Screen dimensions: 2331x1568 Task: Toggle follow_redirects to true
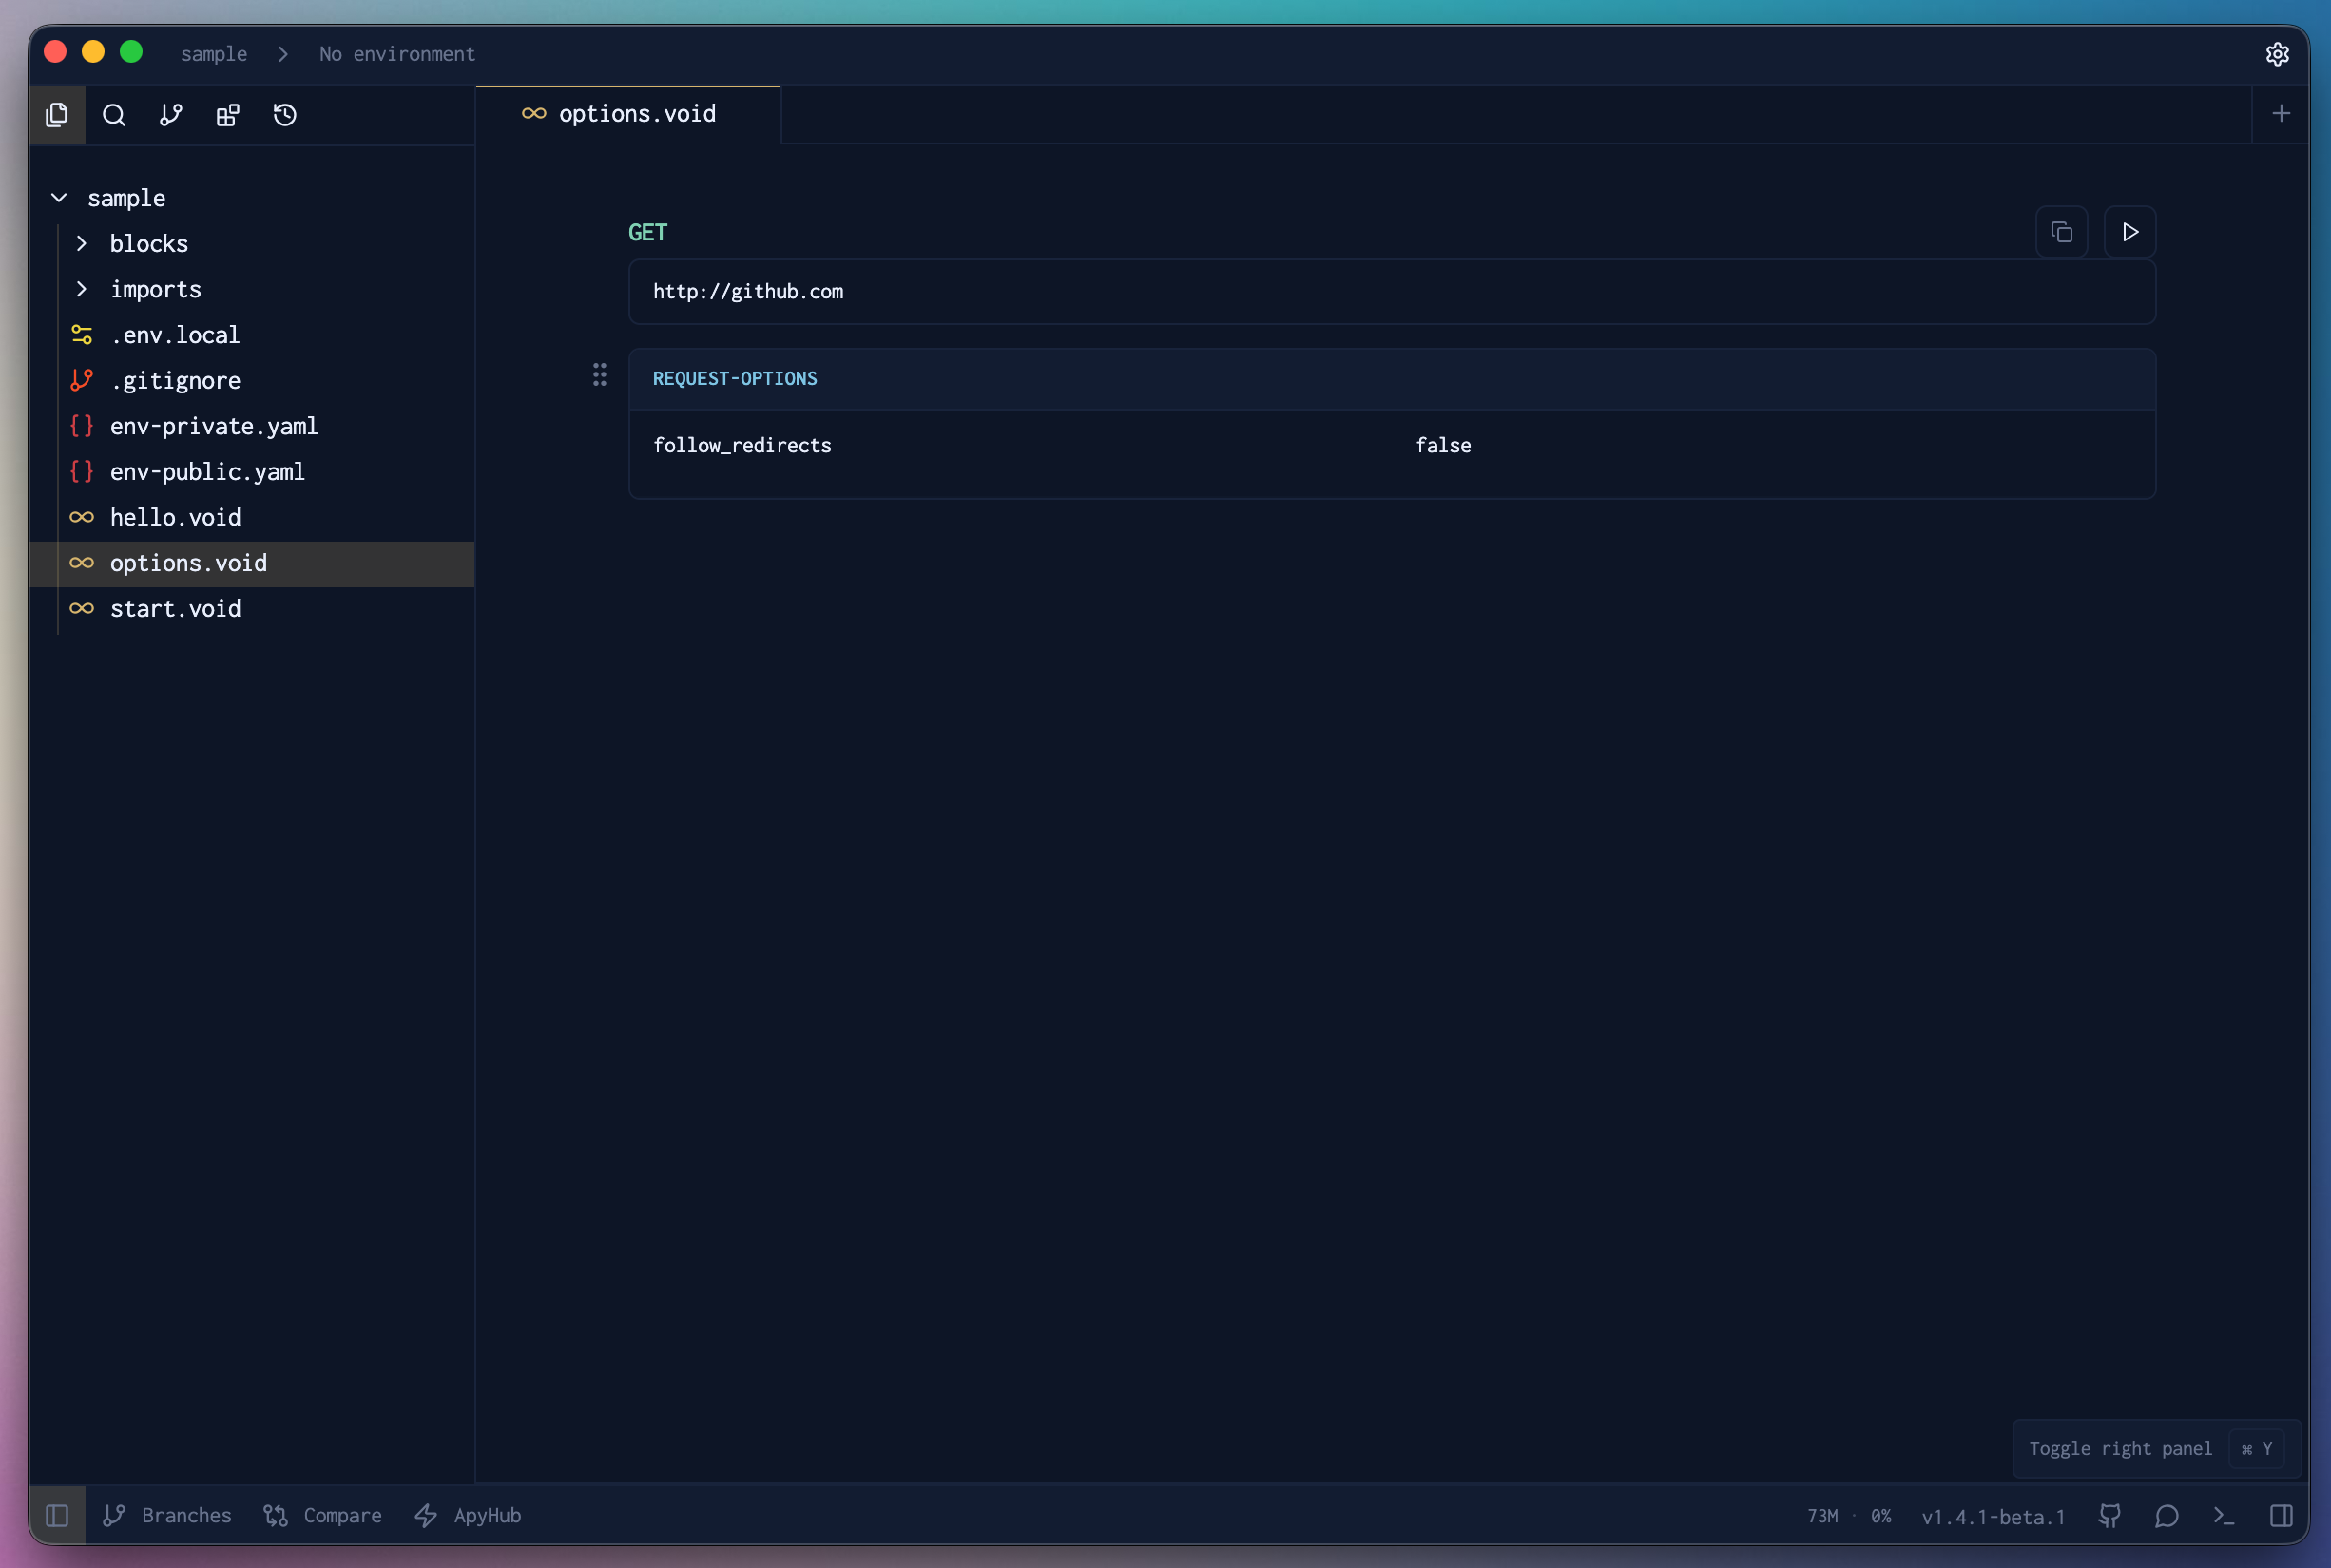tap(1443, 445)
